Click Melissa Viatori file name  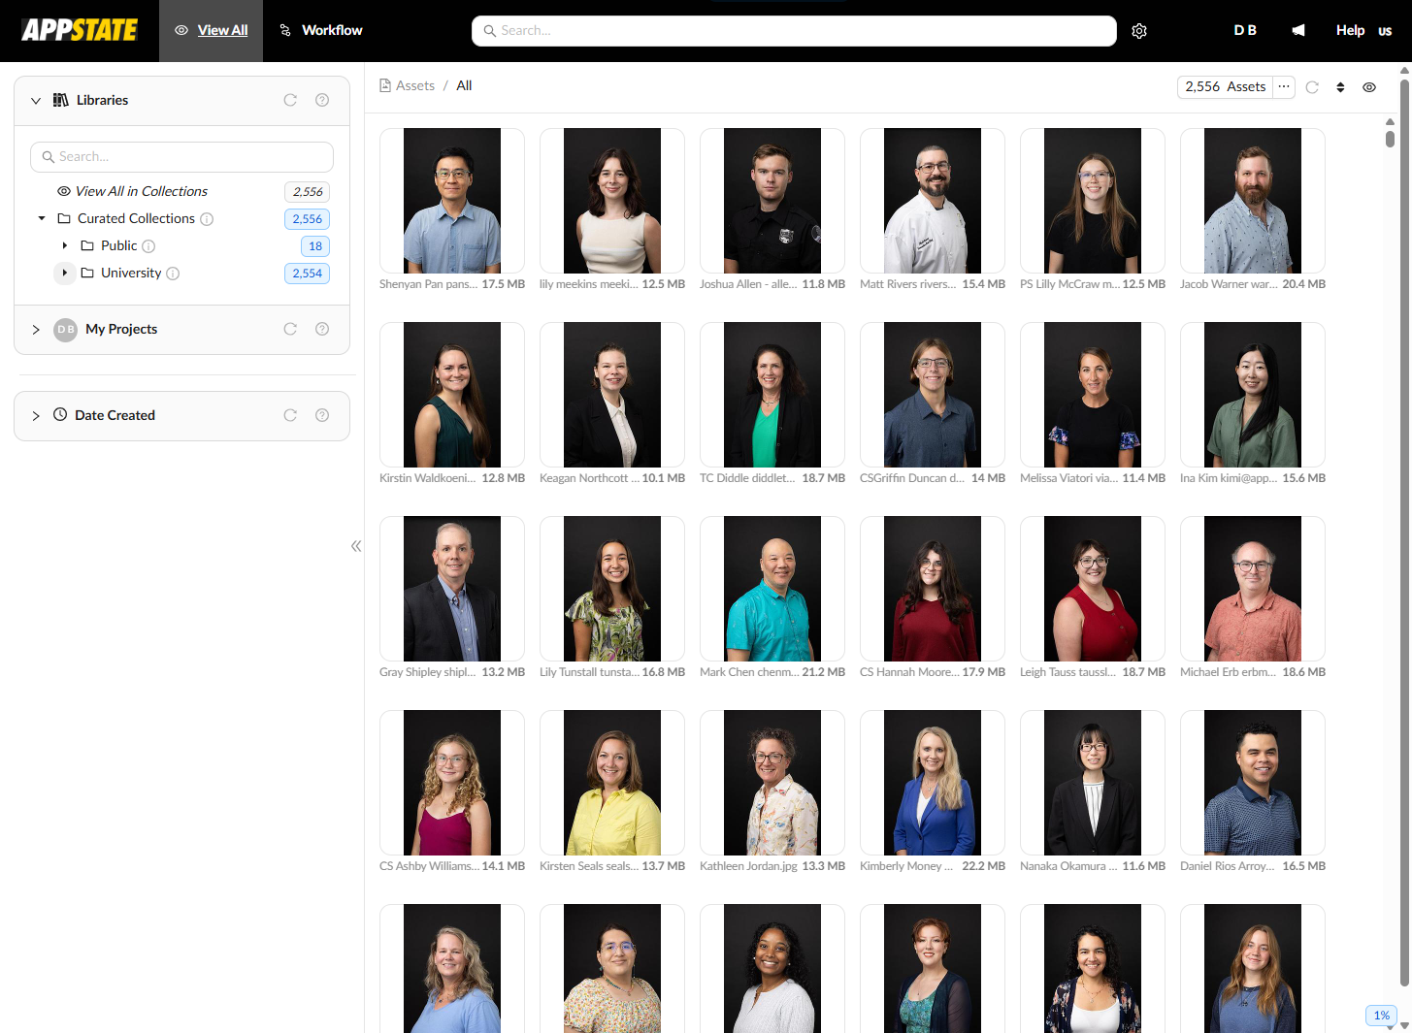click(1068, 478)
